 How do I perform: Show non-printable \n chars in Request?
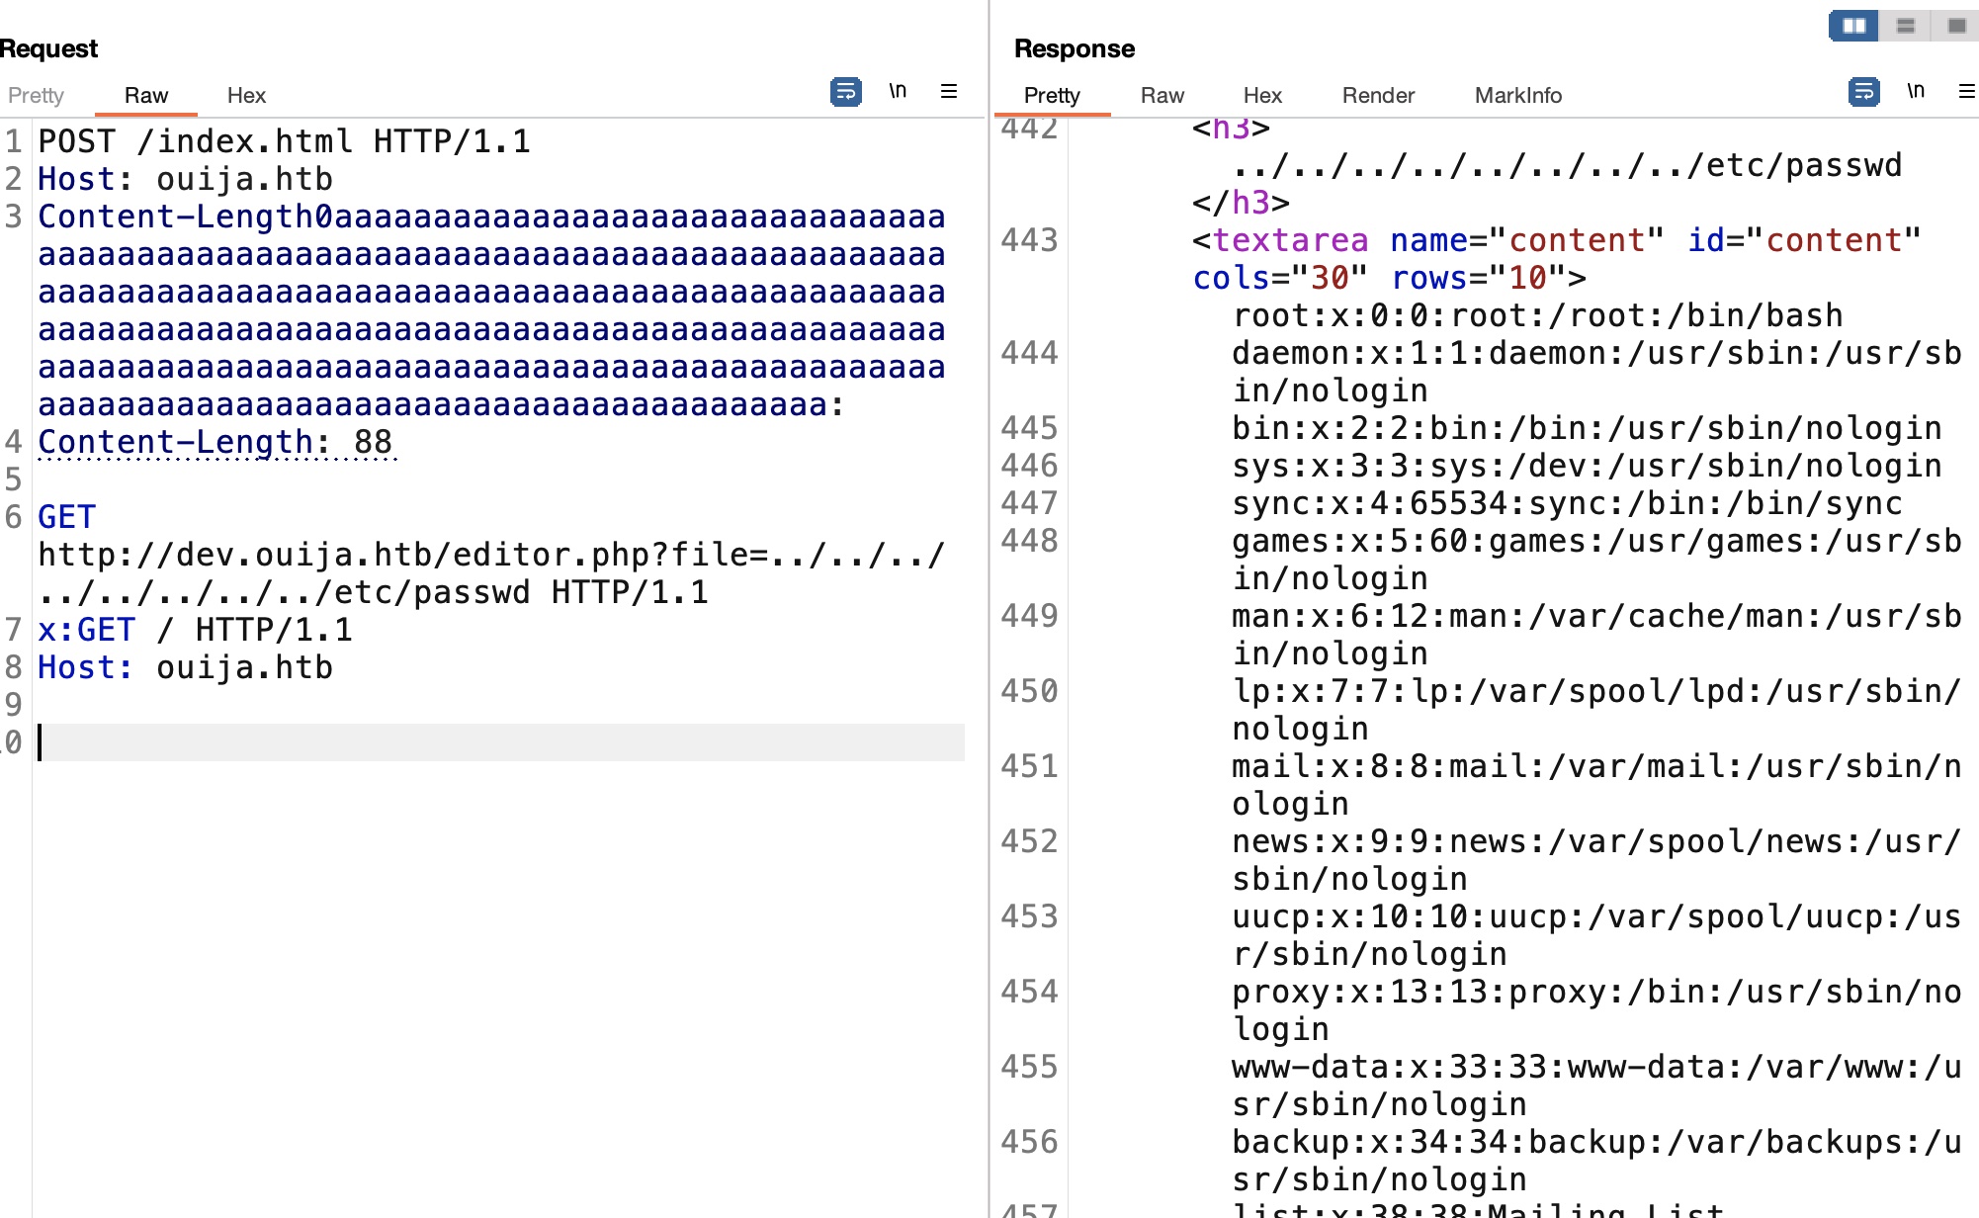[x=898, y=92]
